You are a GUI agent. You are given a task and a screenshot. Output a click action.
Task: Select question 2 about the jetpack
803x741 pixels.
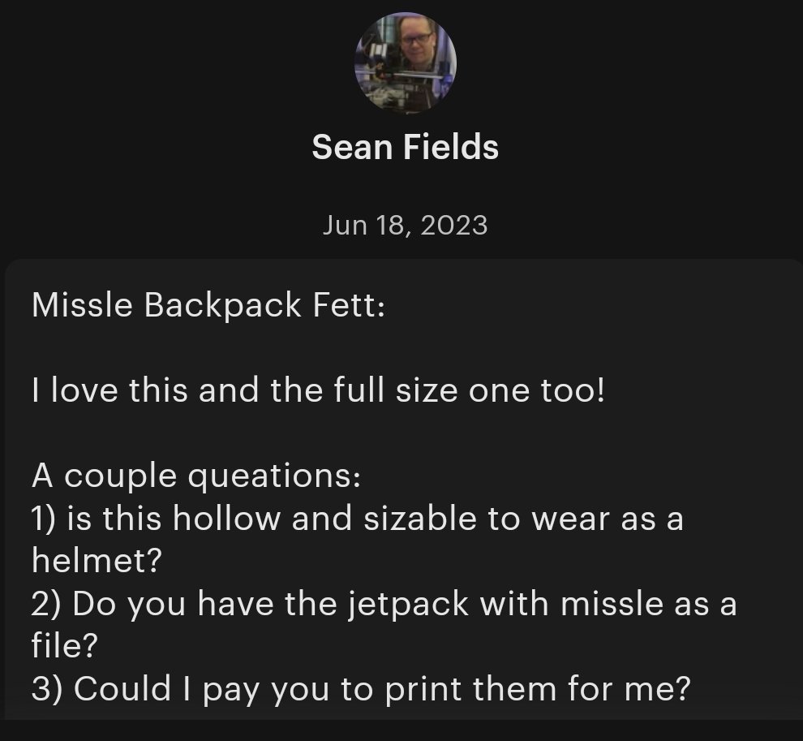tap(384, 625)
